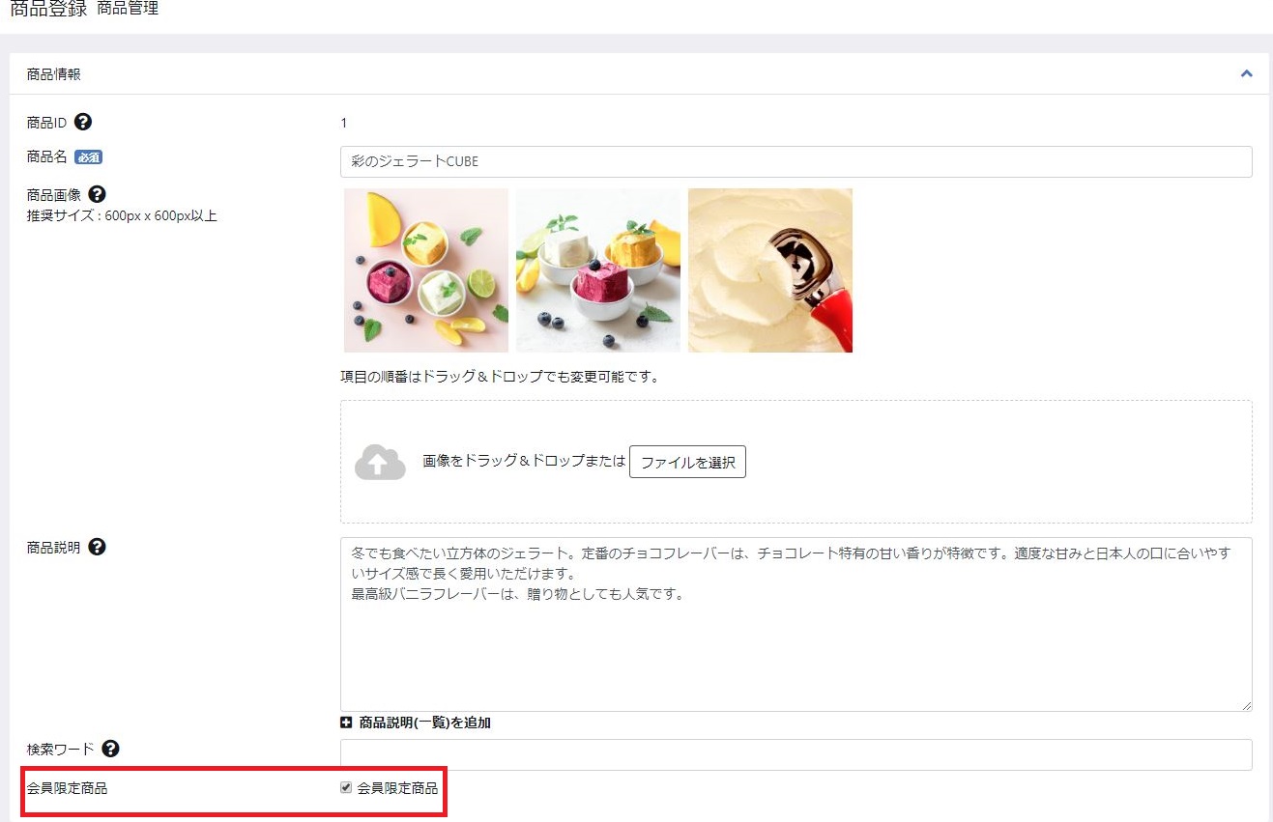Click the 商品登録 page title
This screenshot has height=822, width=1273.
(x=48, y=9)
